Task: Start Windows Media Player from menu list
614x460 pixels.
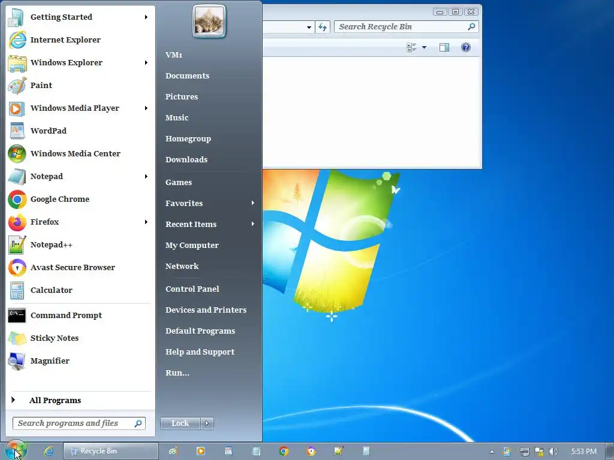Action: point(80,108)
